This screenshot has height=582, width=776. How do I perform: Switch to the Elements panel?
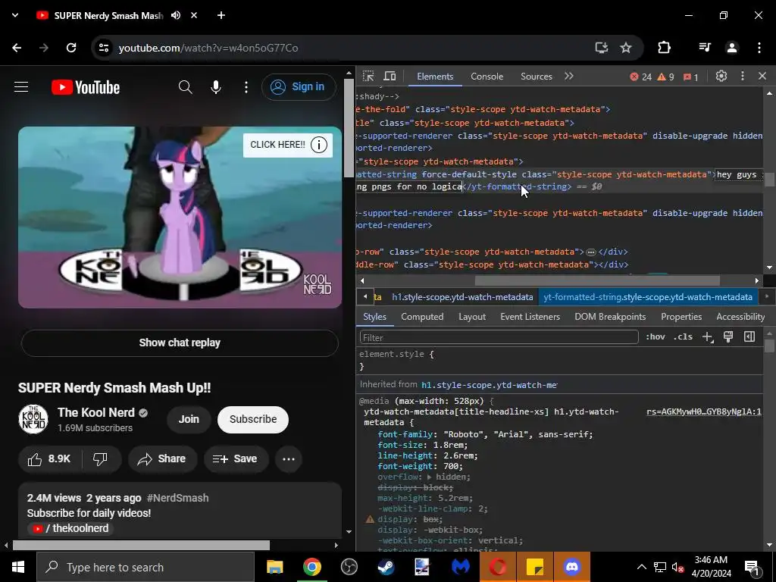click(435, 77)
